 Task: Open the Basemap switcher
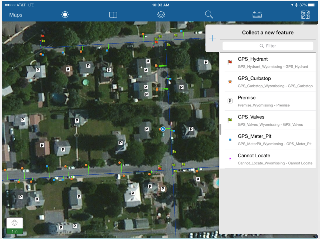306,15
